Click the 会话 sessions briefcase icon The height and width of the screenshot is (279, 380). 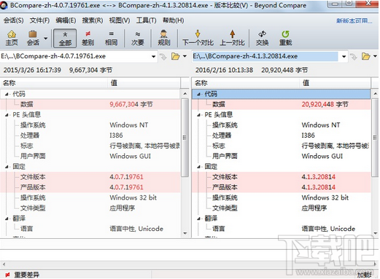pos(33,38)
